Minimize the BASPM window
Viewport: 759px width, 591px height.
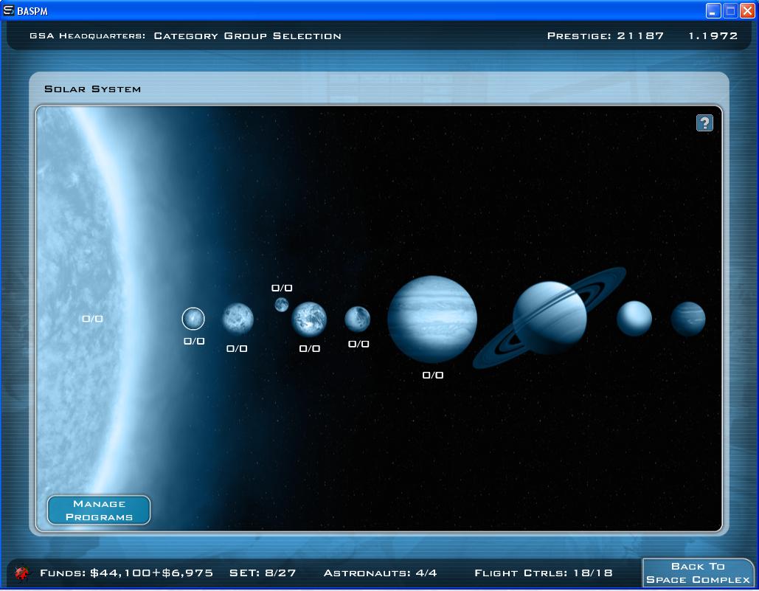point(713,10)
